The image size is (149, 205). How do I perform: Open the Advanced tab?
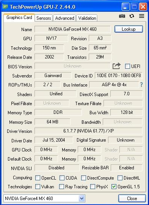tap(64, 18)
